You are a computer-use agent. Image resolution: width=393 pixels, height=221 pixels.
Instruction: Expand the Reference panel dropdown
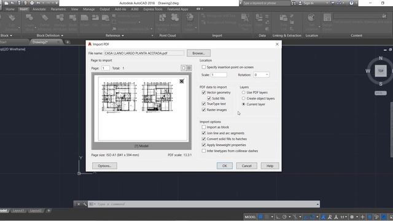[123, 36]
